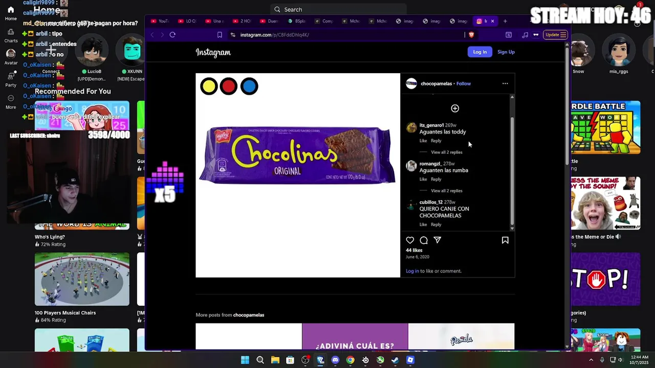Switch to the 'Duer' YouTube tab
Screen dimensions: 655x368
click(x=269, y=21)
